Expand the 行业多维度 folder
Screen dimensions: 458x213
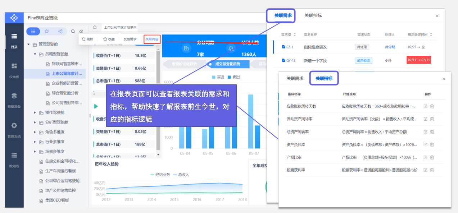[35, 142]
